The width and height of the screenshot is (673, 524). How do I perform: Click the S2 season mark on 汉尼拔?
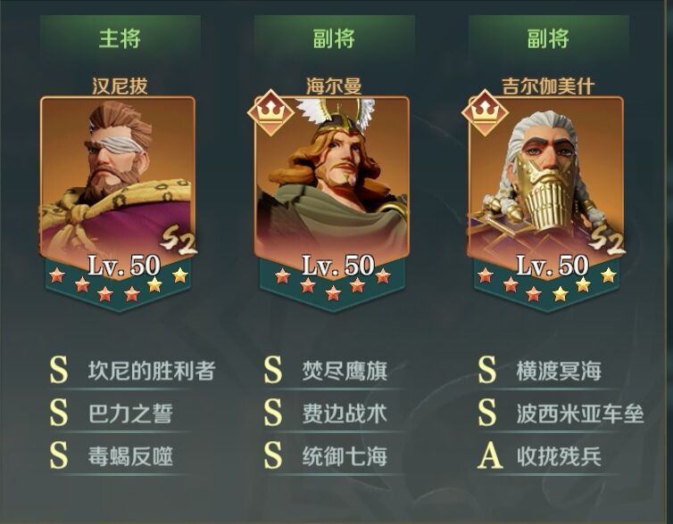pyautogui.click(x=179, y=242)
